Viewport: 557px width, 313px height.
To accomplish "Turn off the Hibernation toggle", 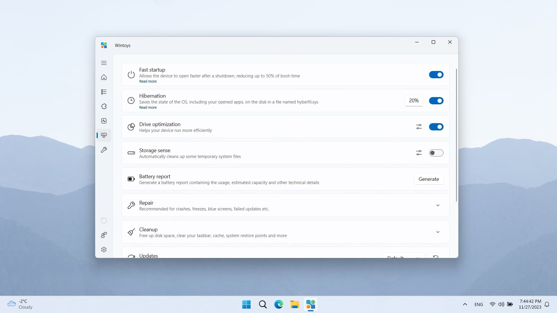I will pyautogui.click(x=436, y=101).
